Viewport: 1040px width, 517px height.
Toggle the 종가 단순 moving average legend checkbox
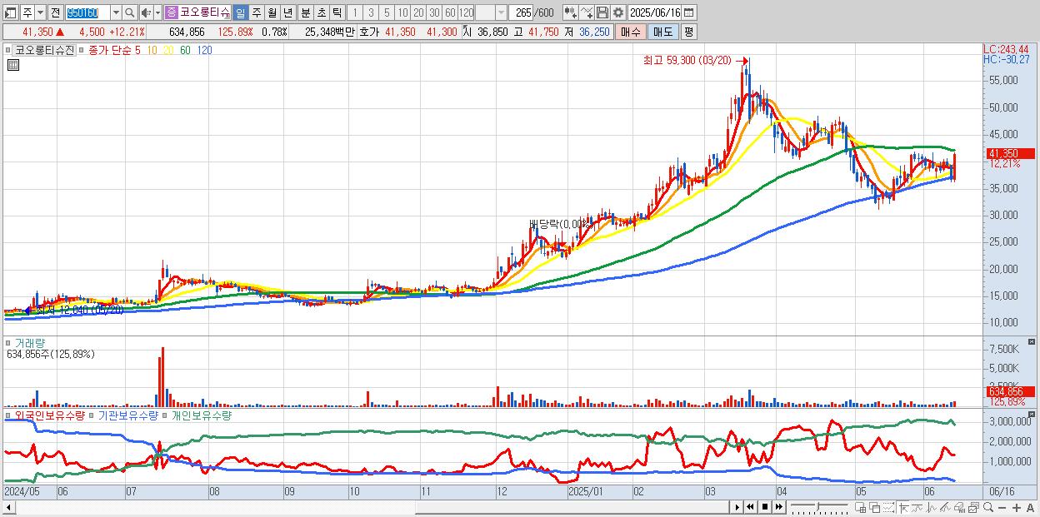tap(82, 50)
